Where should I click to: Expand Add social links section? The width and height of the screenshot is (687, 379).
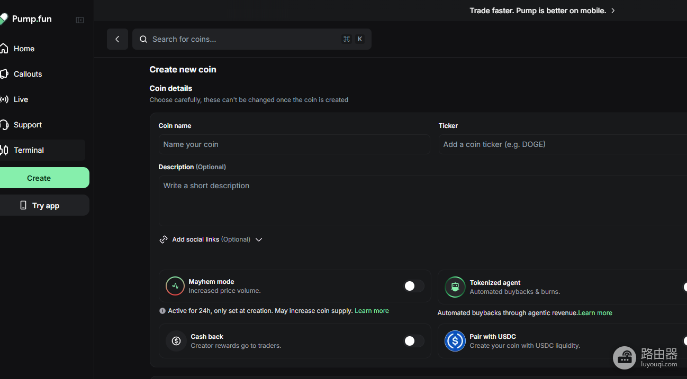(211, 239)
